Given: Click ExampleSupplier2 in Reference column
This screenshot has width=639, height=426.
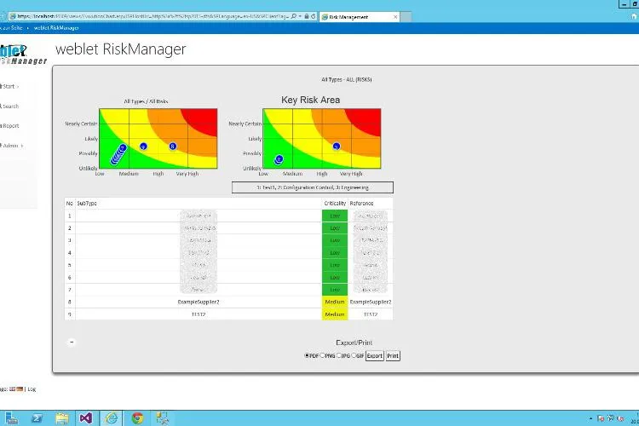Looking at the screenshot, I should pyautogui.click(x=371, y=302).
